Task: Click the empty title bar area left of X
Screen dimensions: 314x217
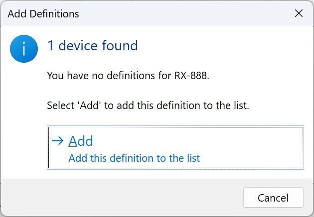Action: coord(199,14)
